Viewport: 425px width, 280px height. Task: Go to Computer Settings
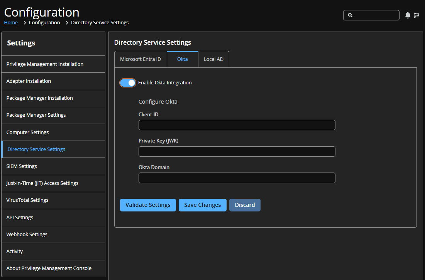click(x=53, y=132)
